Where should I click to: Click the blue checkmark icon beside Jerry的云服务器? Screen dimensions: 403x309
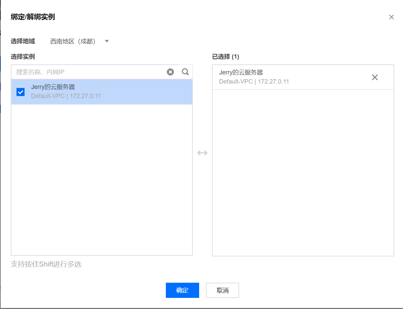pos(20,92)
